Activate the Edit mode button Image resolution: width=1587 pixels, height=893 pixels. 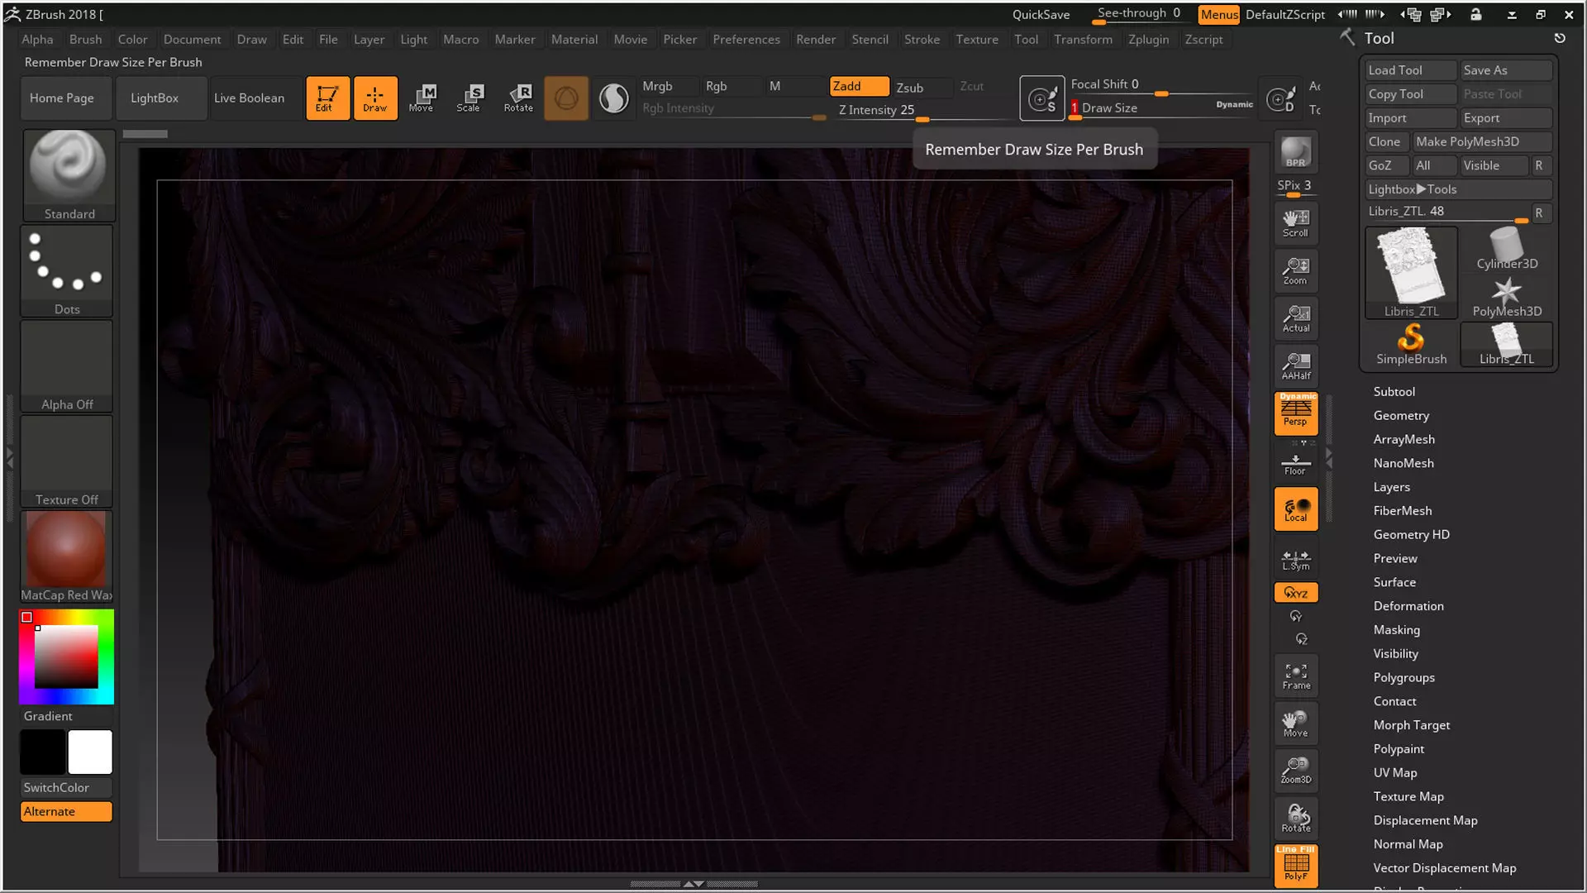[x=327, y=98]
